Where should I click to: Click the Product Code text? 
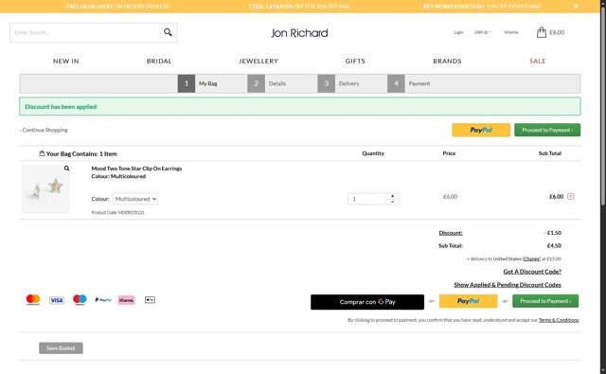tap(117, 212)
